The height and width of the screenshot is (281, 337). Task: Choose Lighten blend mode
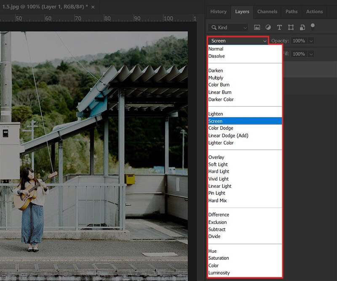click(245, 114)
